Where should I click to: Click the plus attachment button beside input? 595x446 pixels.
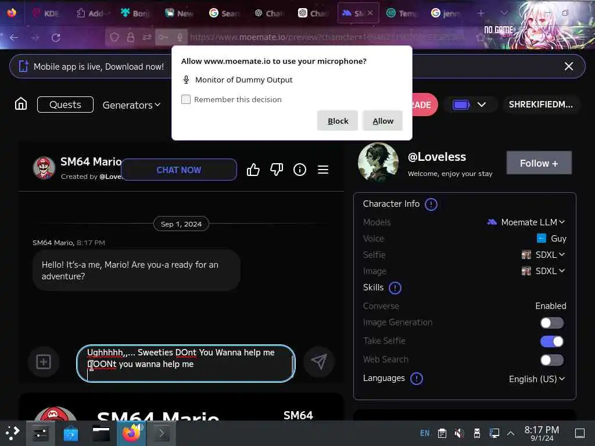pos(44,362)
